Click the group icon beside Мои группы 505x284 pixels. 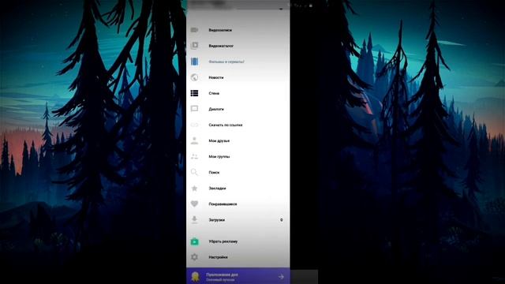tap(194, 156)
